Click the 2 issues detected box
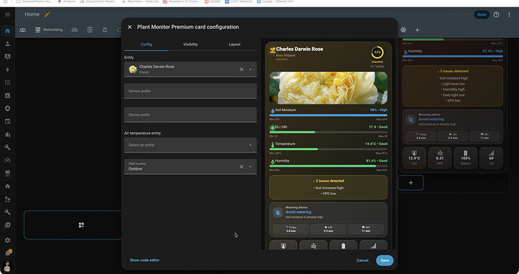 (329, 187)
